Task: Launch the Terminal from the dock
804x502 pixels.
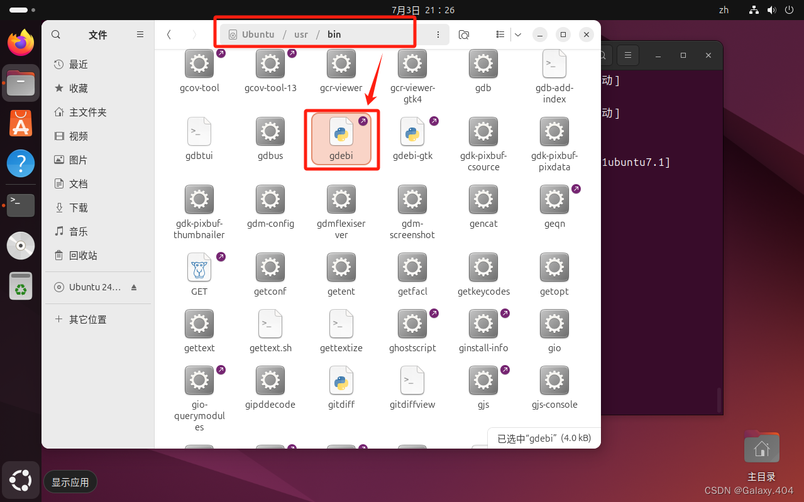Action: pos(20,205)
